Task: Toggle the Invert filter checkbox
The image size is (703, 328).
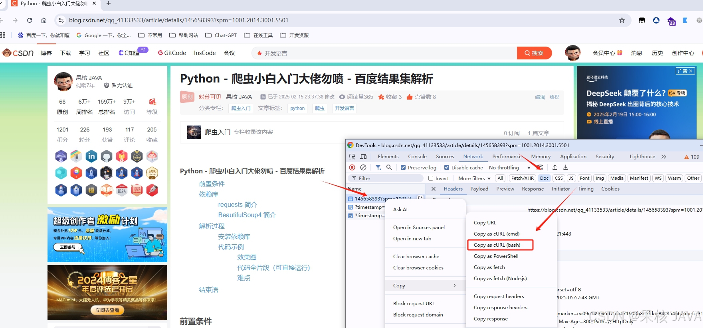Action: tap(431, 178)
